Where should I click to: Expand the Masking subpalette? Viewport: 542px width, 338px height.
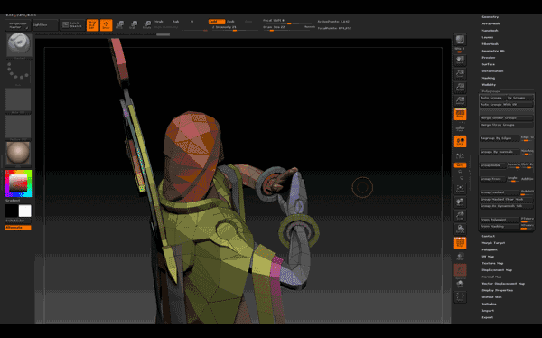(489, 78)
